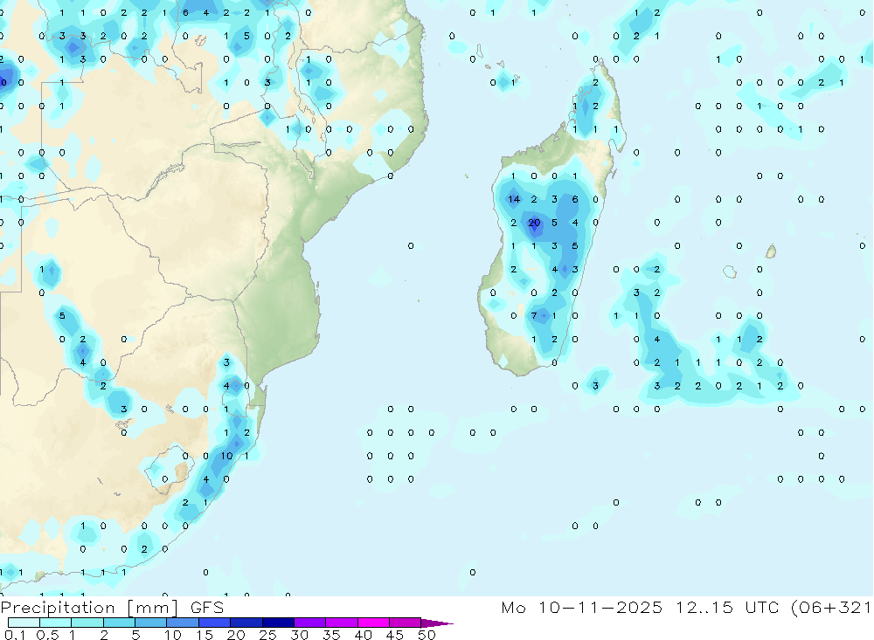Click the 20 mm value over Madagascar
Image resolution: width=874 pixels, height=640 pixels.
coord(534,223)
